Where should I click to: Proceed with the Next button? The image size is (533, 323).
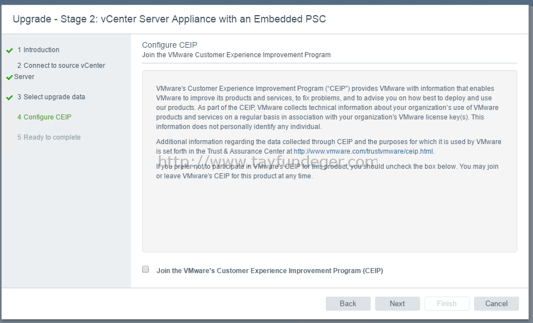(x=398, y=304)
